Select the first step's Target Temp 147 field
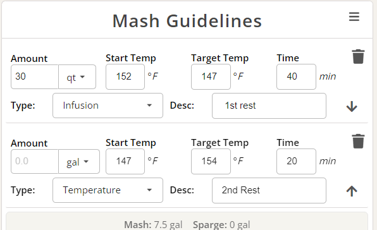 click(x=211, y=77)
